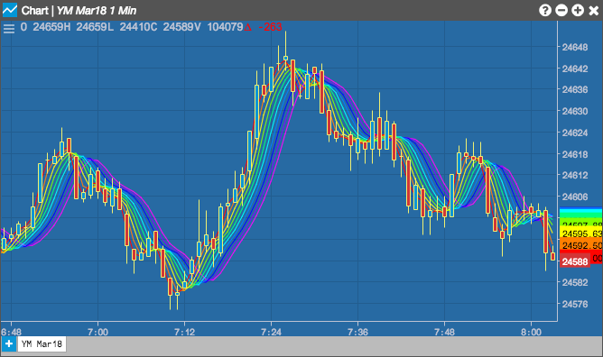Click the minus zoom-out circle icon
This screenshot has height=357, width=603.
coord(561,10)
